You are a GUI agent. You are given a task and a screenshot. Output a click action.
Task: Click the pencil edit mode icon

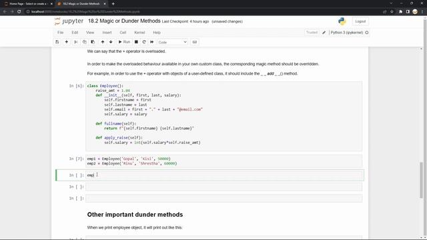(324, 33)
